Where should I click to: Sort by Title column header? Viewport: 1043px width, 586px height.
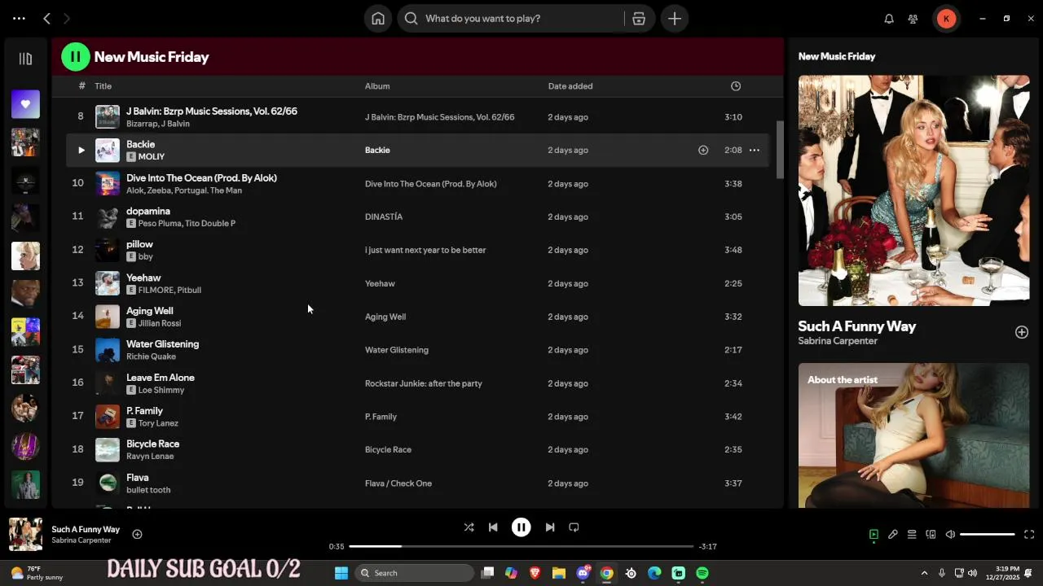click(x=103, y=86)
